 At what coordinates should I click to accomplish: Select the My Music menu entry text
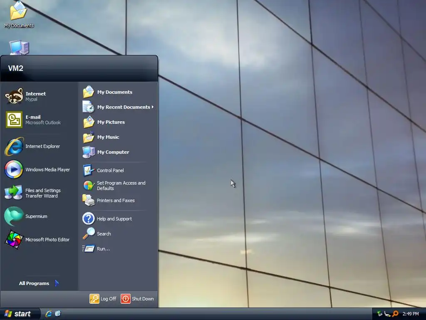pyautogui.click(x=108, y=137)
